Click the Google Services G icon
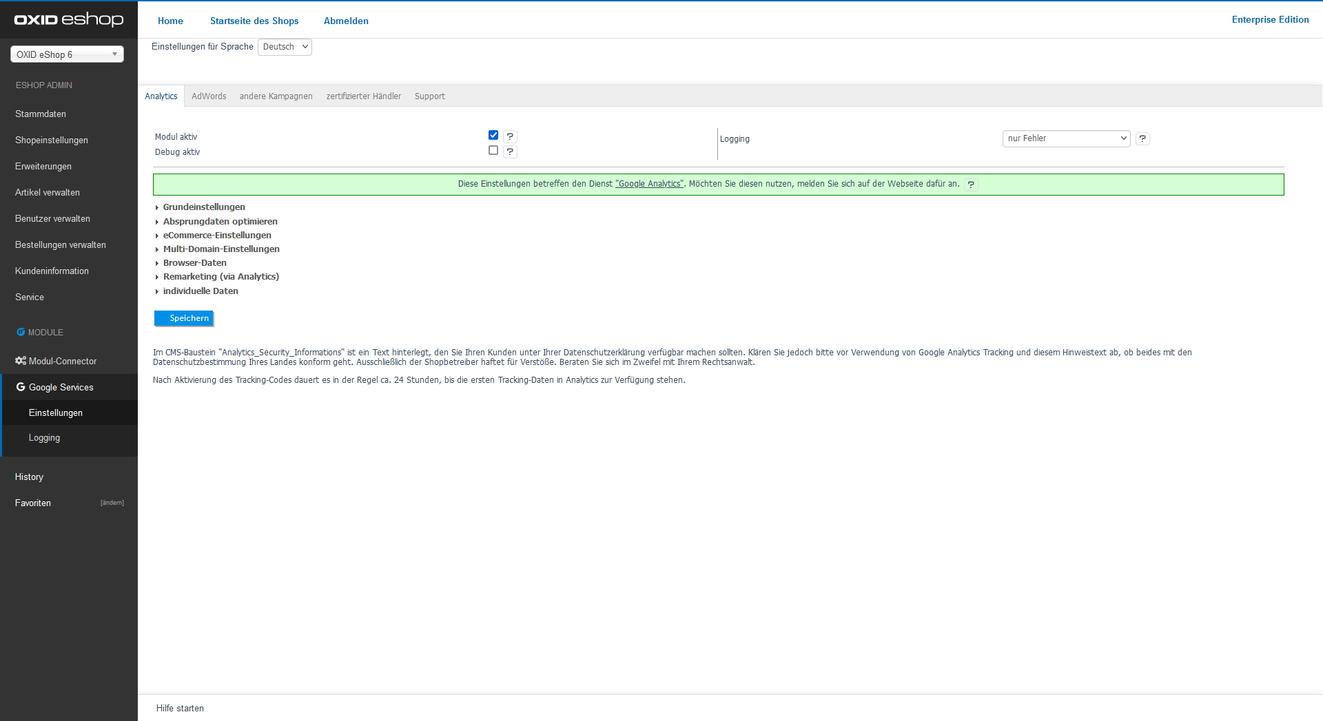 point(21,387)
